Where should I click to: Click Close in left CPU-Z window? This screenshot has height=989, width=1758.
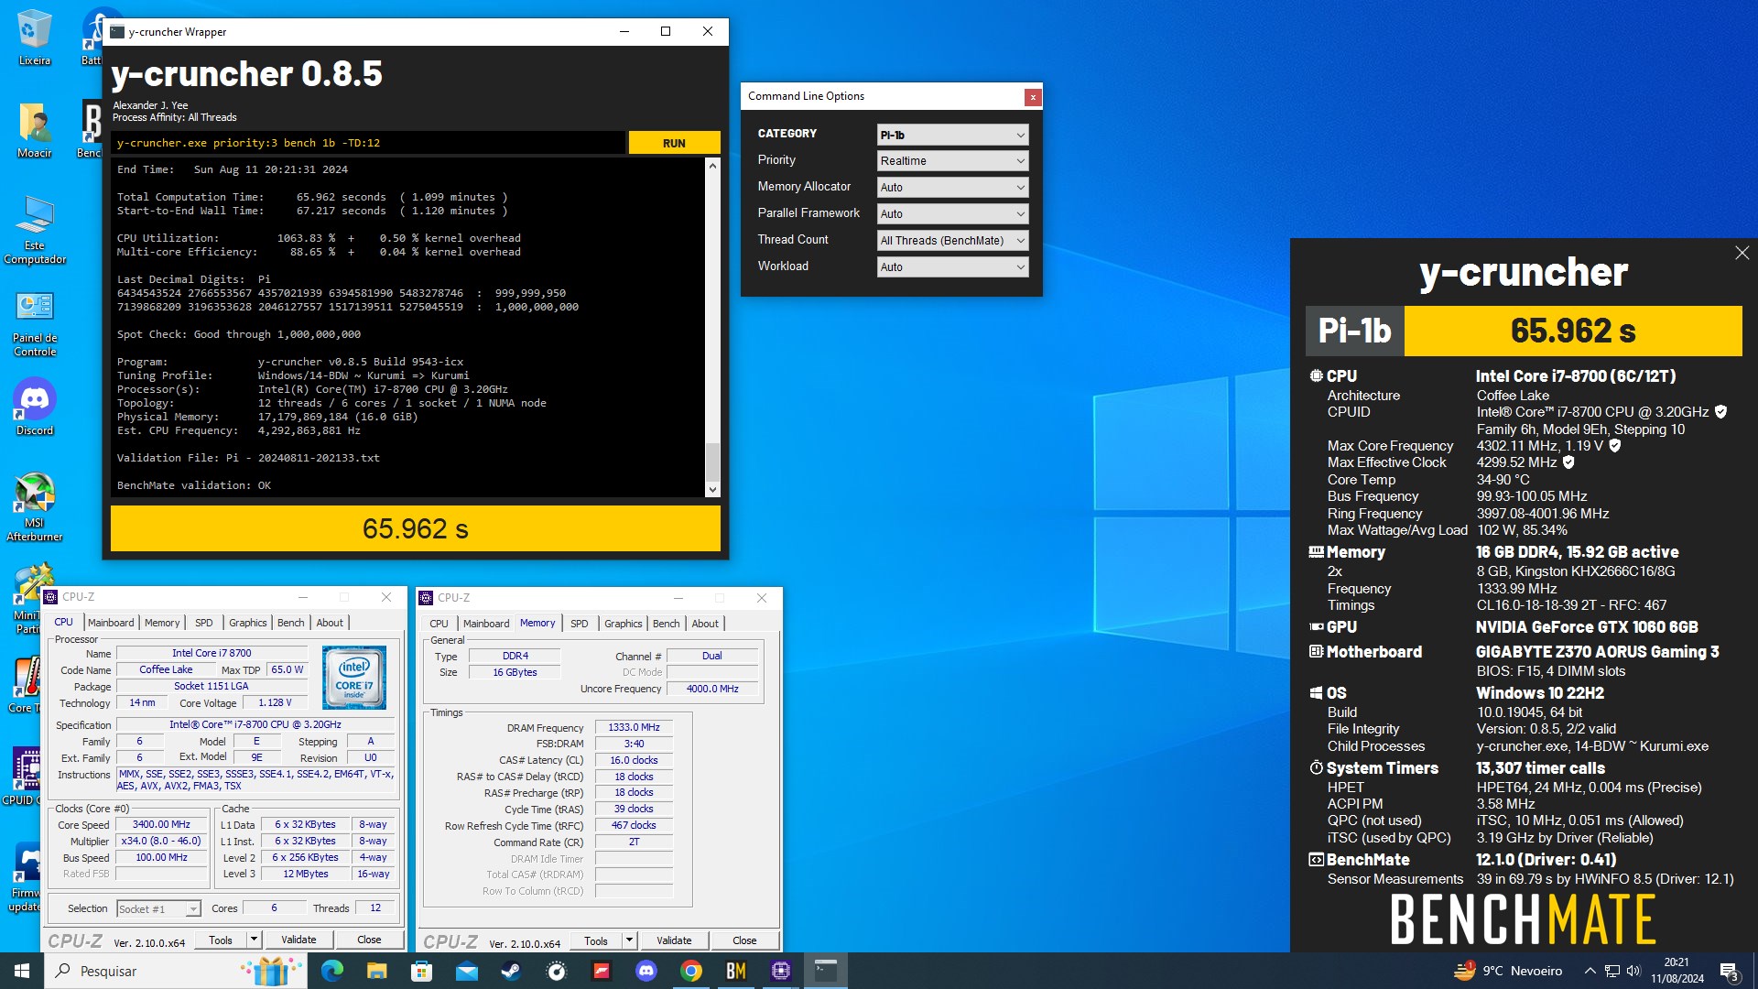coord(369,940)
